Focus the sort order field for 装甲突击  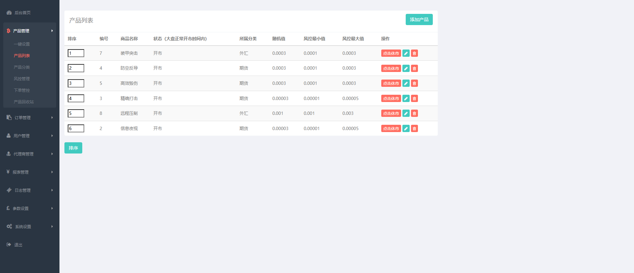coord(76,53)
